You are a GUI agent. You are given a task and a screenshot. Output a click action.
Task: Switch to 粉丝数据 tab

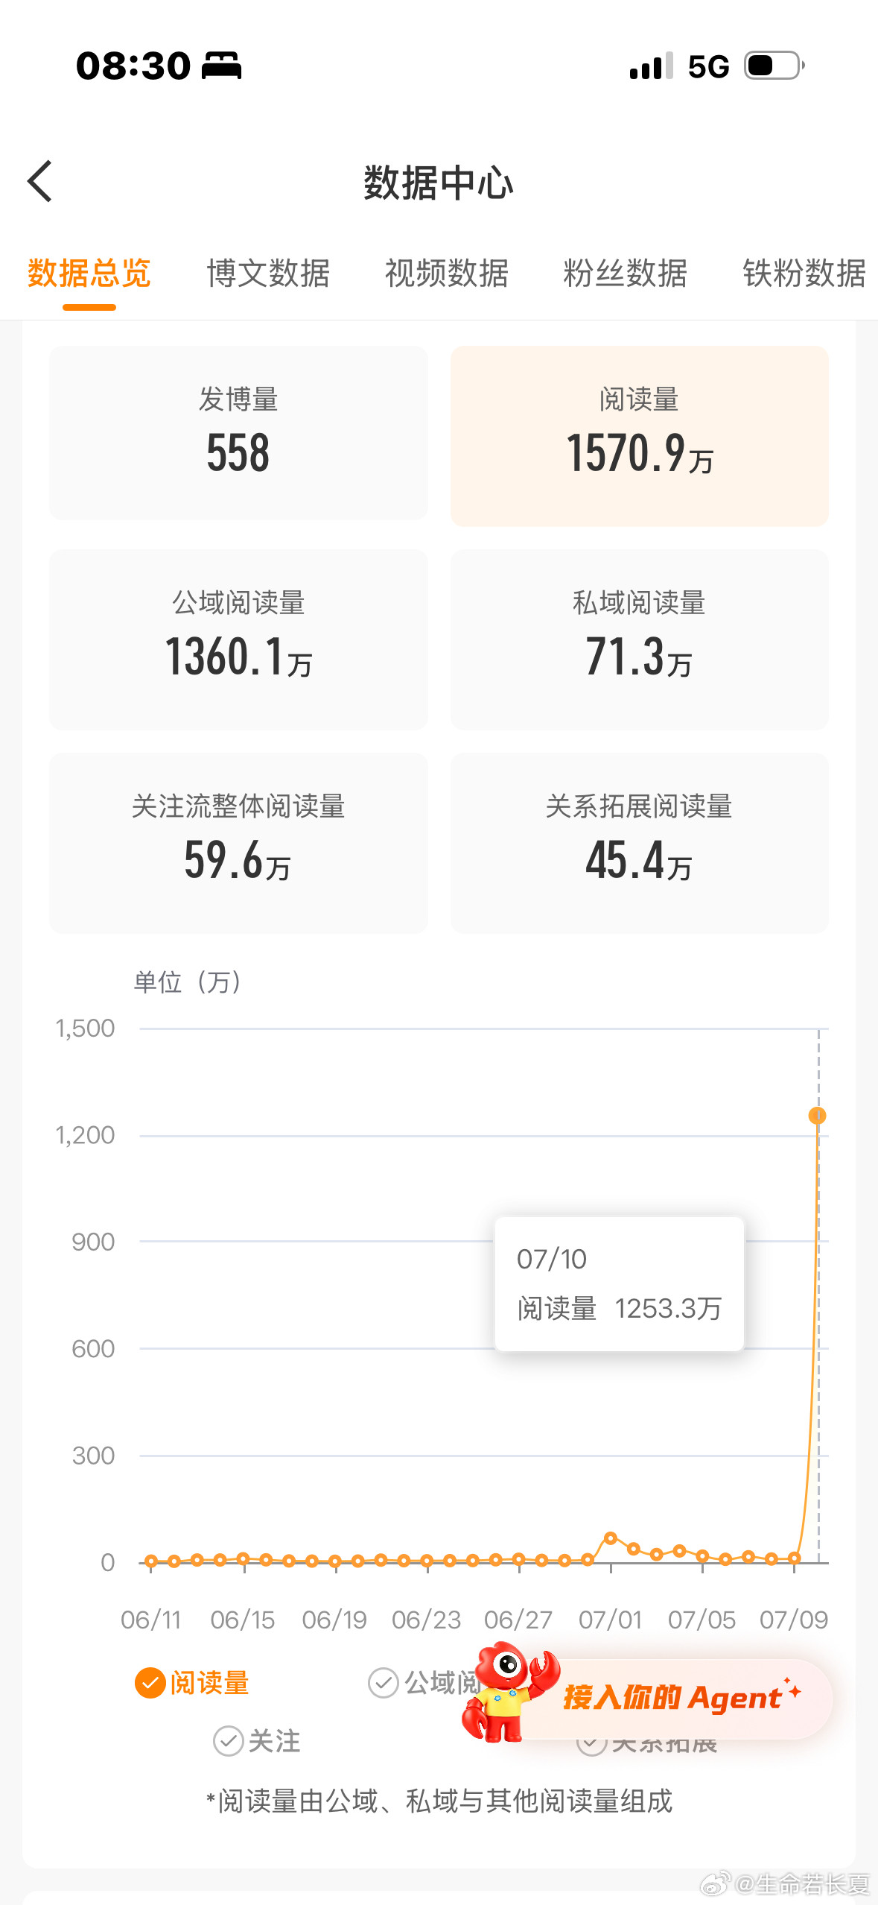(626, 274)
